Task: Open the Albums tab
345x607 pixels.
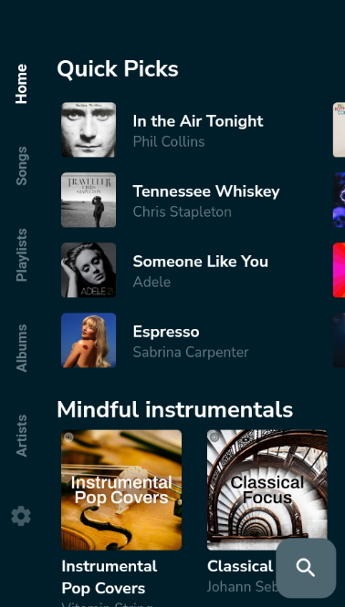Action: click(x=21, y=348)
